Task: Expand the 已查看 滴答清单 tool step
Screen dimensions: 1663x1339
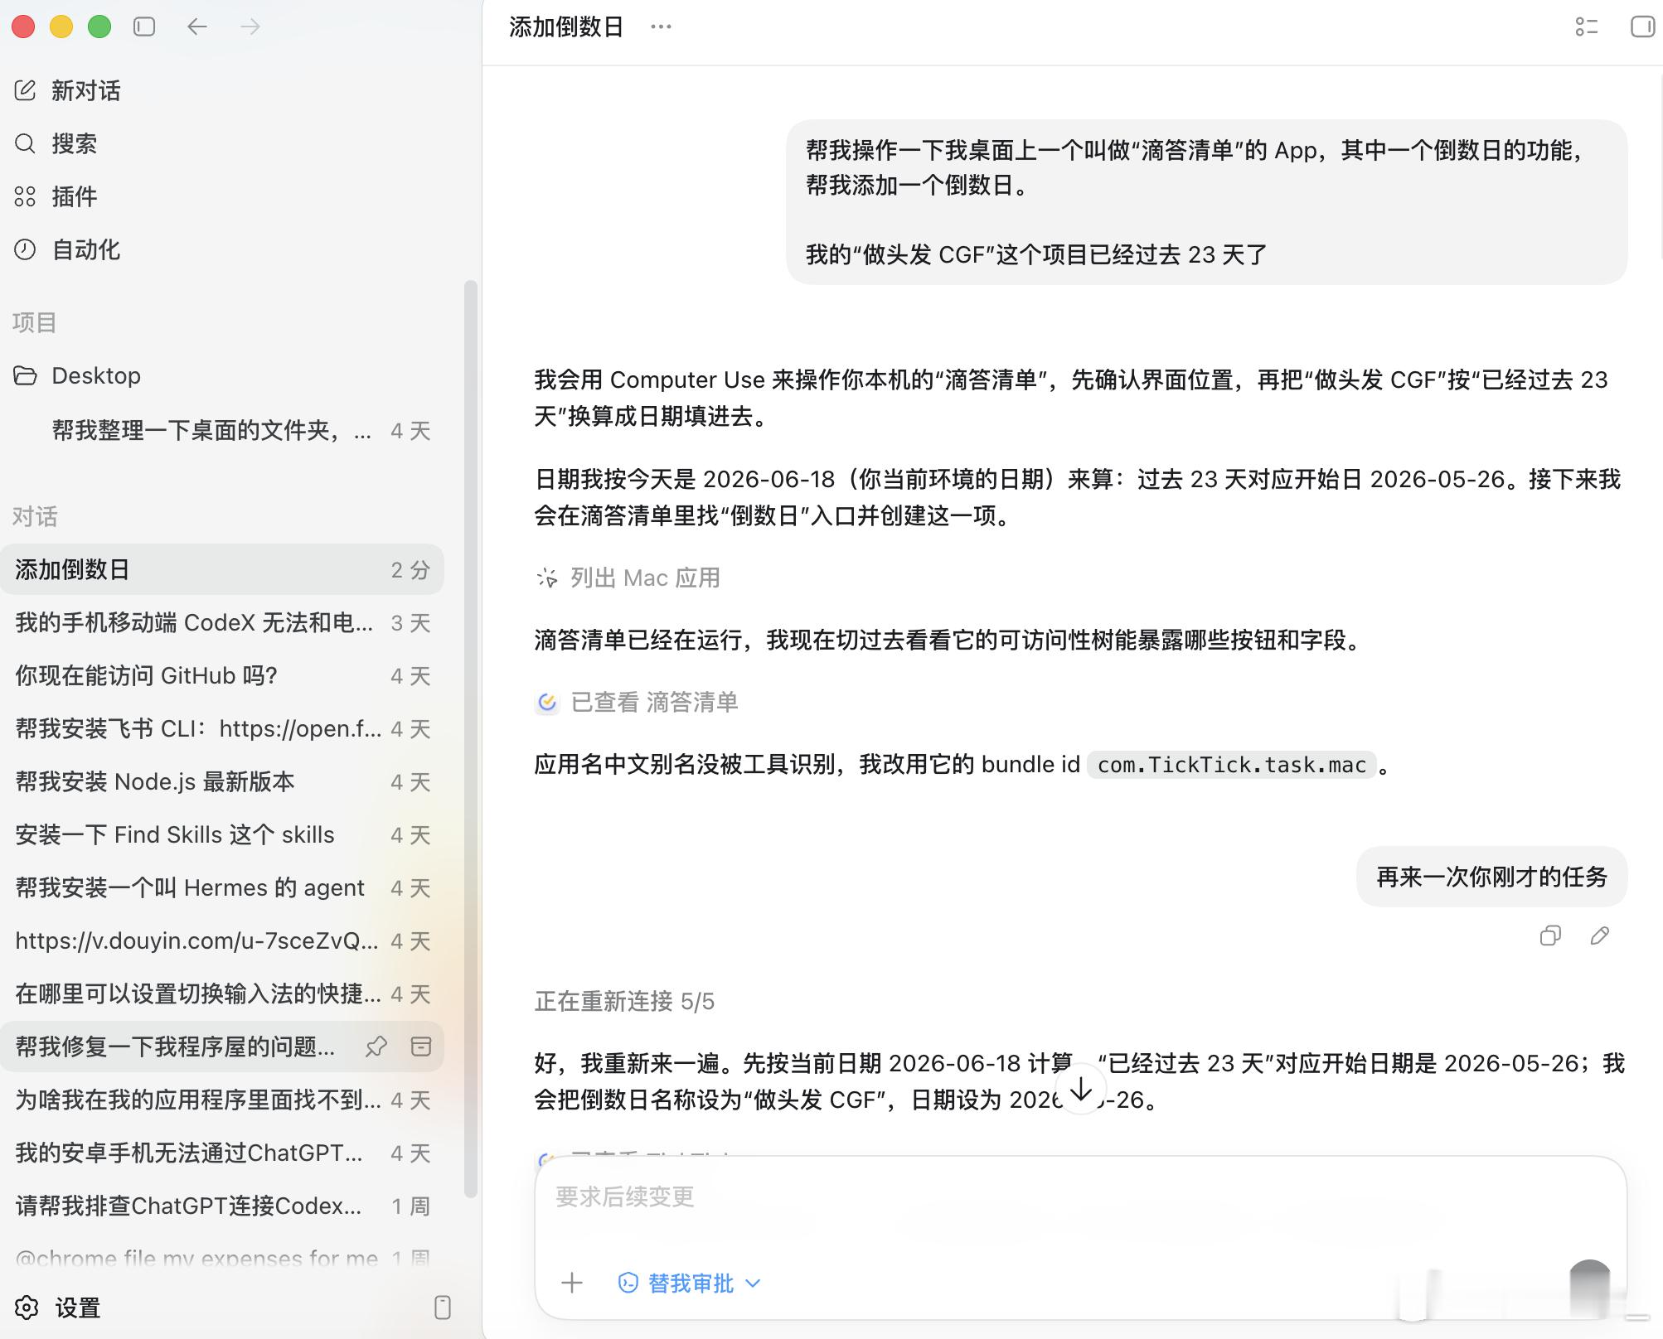Action: [636, 702]
